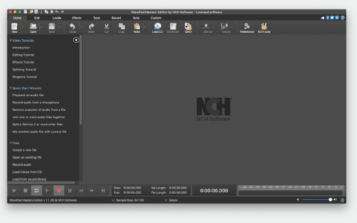Click the New file toolbar icon
357x223 pixels.
(x=14, y=28)
